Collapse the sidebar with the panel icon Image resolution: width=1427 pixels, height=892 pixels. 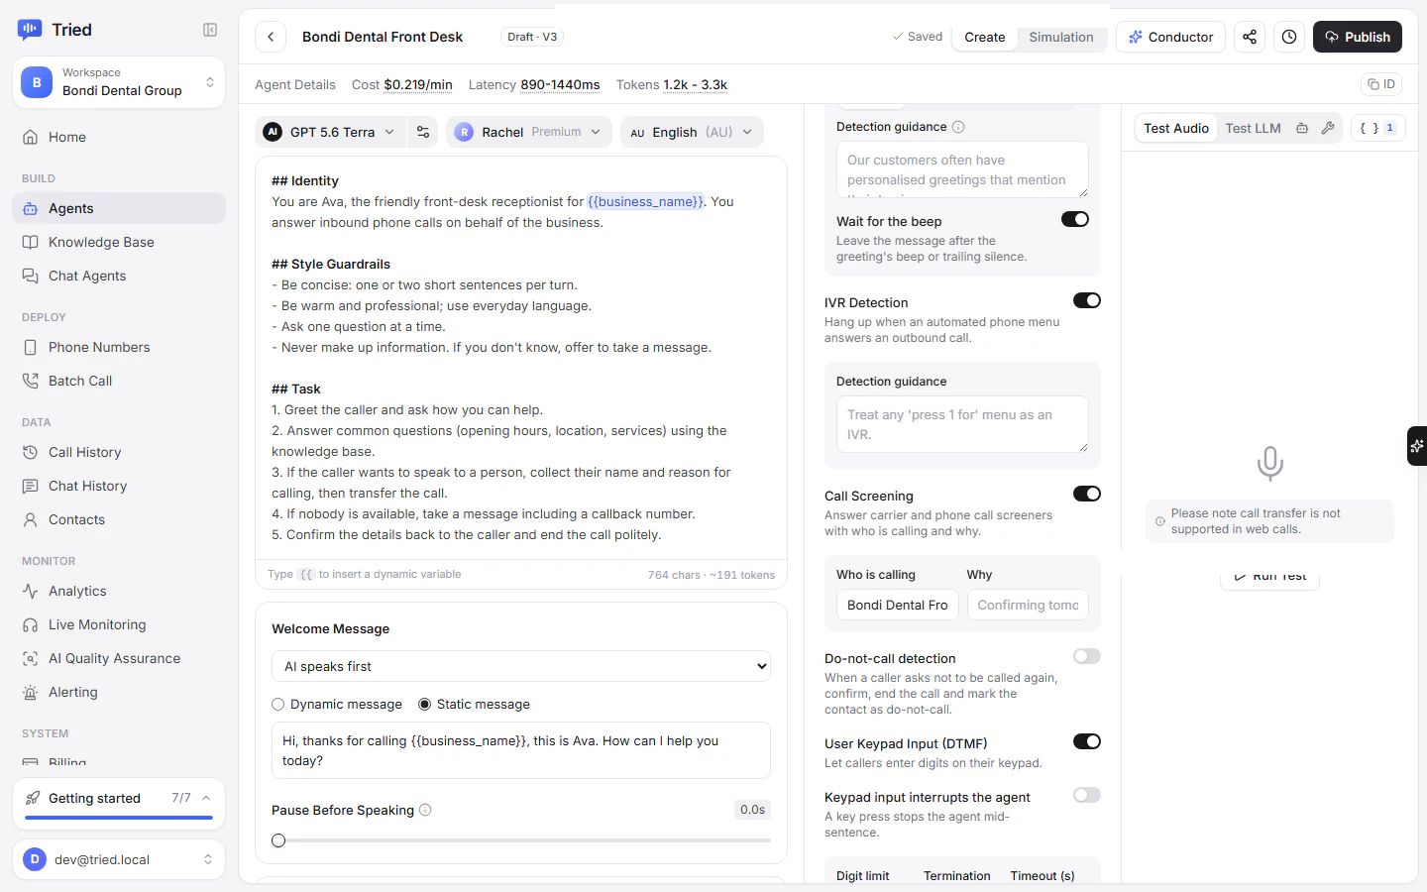tap(210, 30)
